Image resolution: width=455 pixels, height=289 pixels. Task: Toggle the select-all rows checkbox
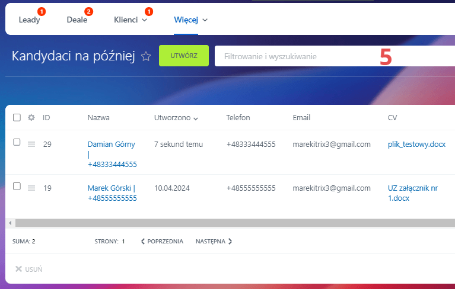(x=17, y=117)
